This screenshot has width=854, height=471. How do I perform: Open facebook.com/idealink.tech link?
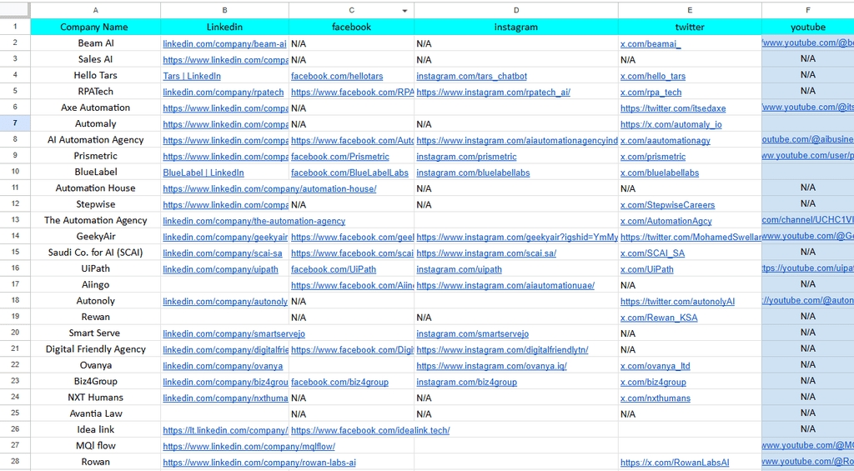370,431
